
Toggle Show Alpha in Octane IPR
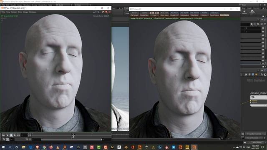[x=164, y=15]
